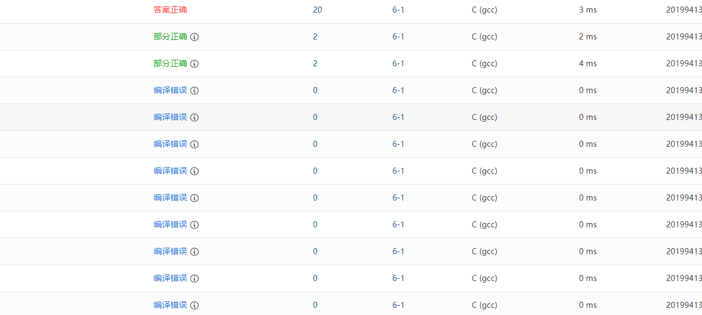Show info icon details for fourth 编译错误 row
The width and height of the screenshot is (702, 315).
pyautogui.click(x=194, y=171)
